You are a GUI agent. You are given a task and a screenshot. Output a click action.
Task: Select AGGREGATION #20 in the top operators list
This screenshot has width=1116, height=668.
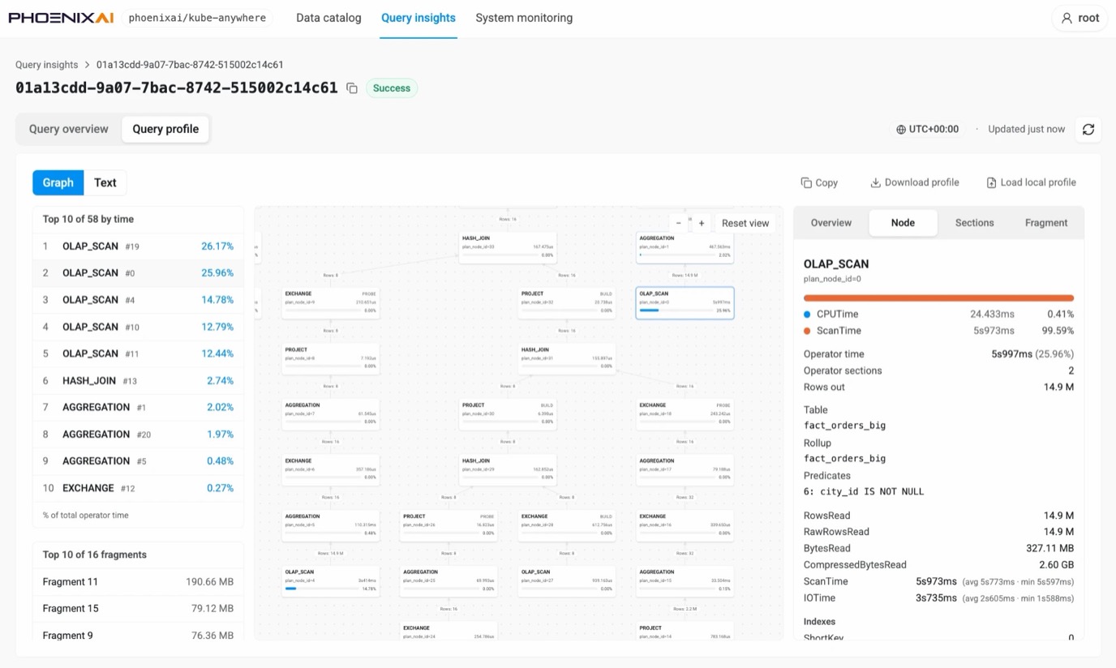tap(138, 435)
